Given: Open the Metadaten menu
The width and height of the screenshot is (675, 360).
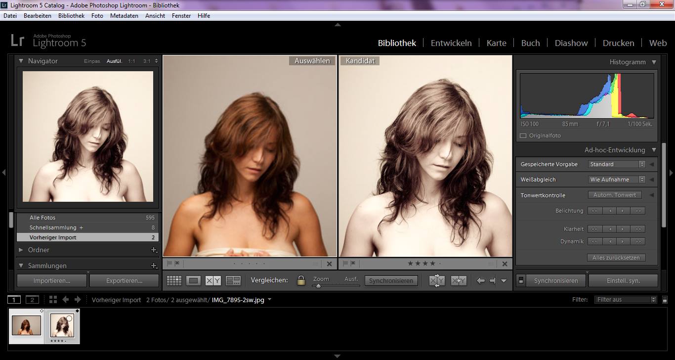Looking at the screenshot, I should pyautogui.click(x=124, y=16).
